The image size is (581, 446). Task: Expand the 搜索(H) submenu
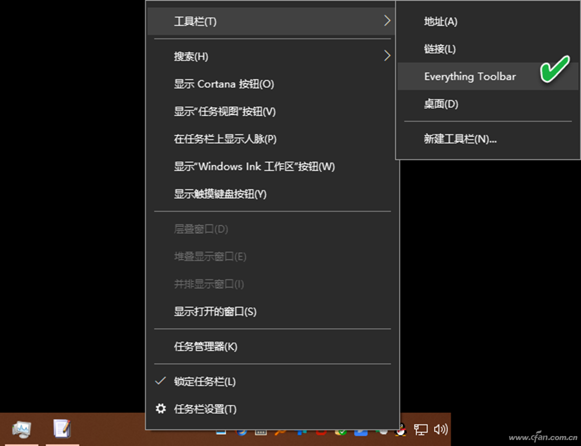tap(271, 56)
